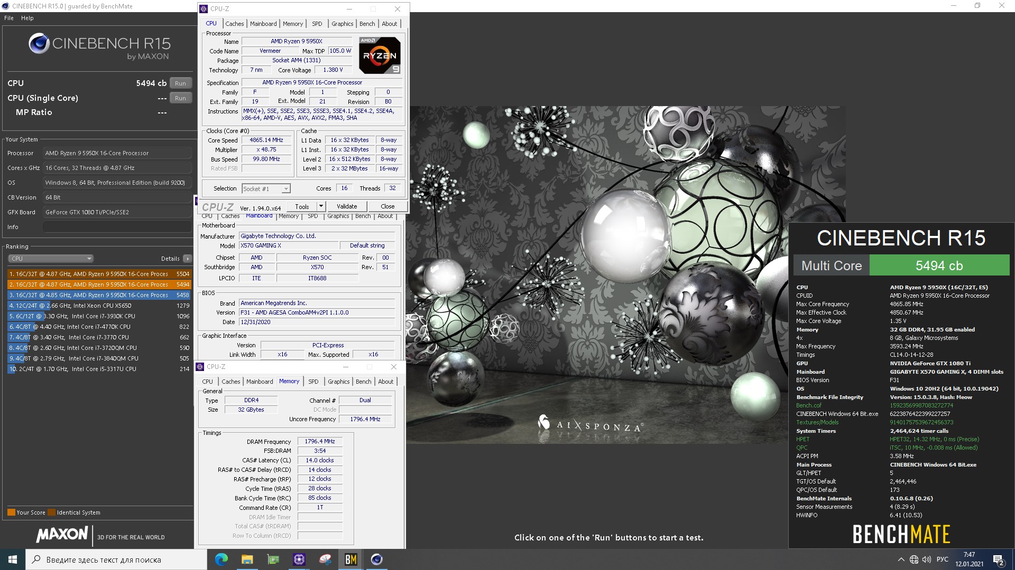Click the Close button in CPU-Z CPU window
The image size is (1015, 570).
(x=387, y=206)
